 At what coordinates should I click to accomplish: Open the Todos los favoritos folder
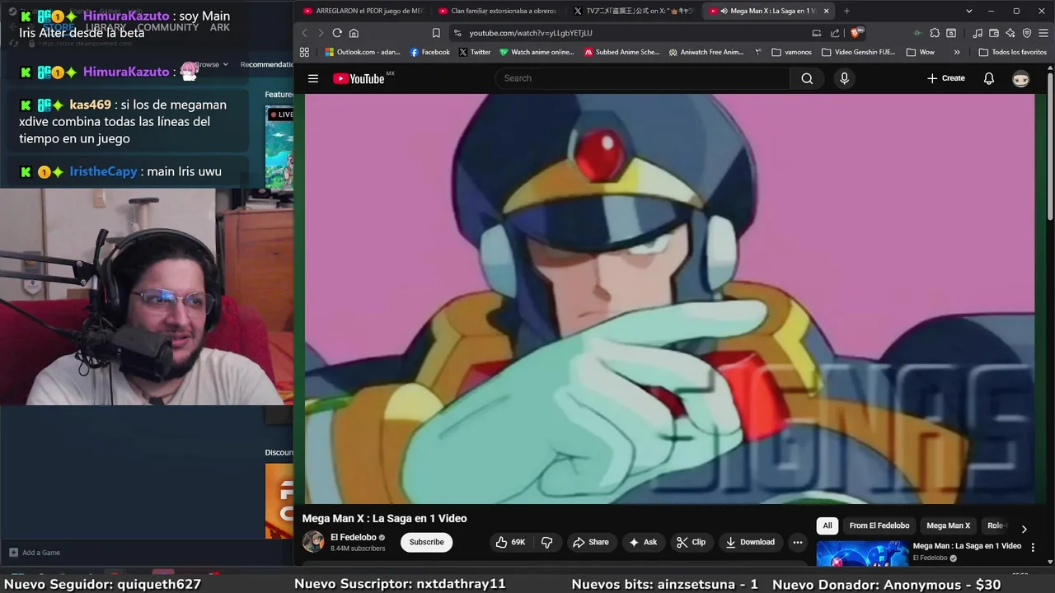pos(1013,52)
